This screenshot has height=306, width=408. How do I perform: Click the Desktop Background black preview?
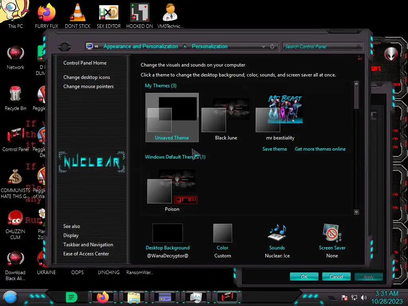(168, 233)
